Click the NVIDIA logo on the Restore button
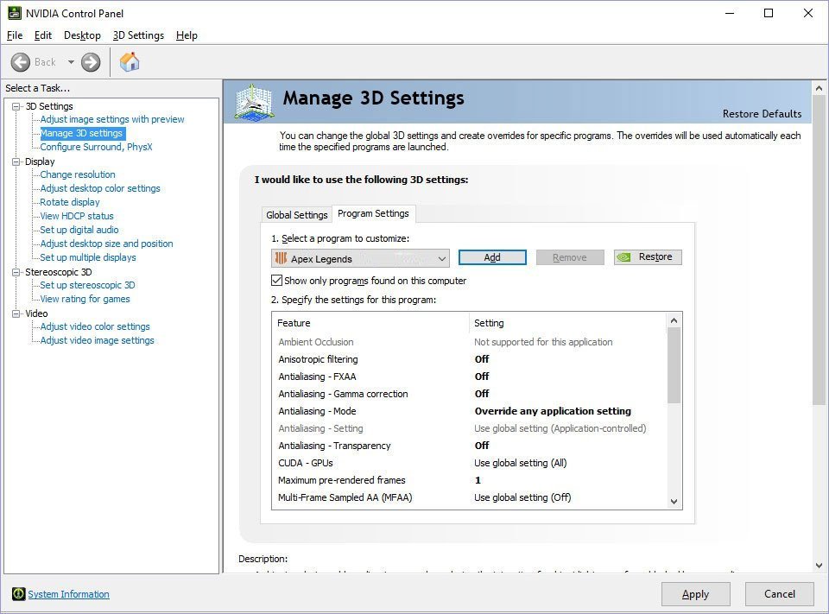 (623, 256)
